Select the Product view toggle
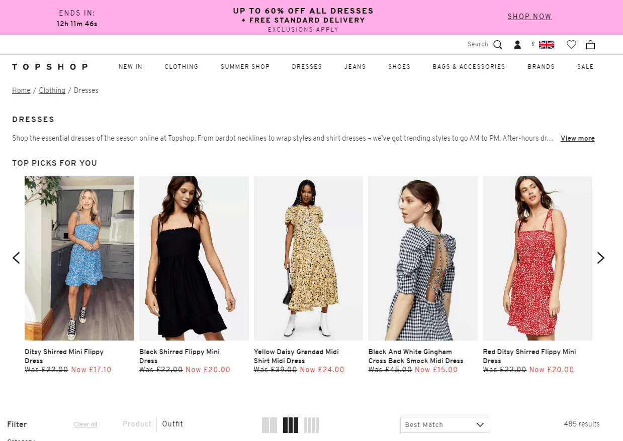Viewport: 623px width, 441px height. point(137,424)
